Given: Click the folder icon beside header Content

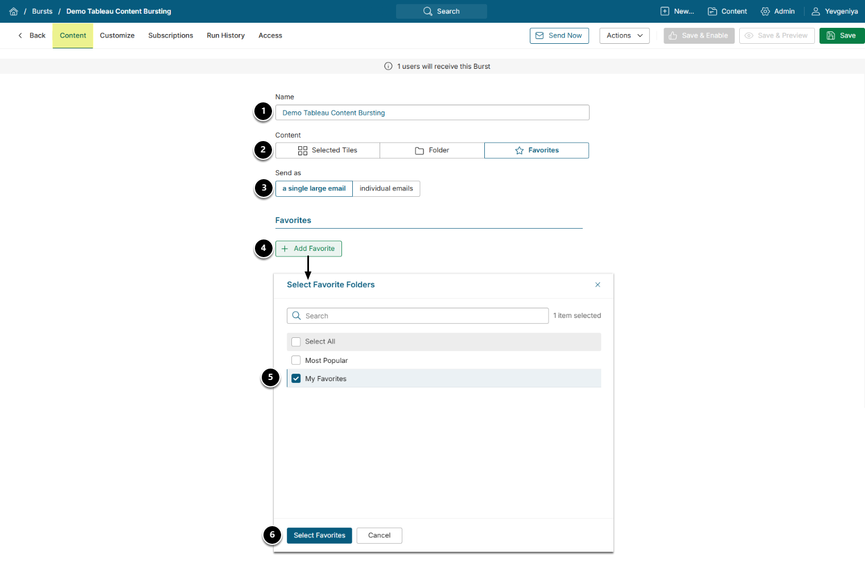Looking at the screenshot, I should coord(712,11).
